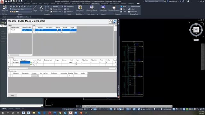The height and width of the screenshot is (115, 205).
Task: Click the customization menu icon in the status bar
Action: coord(203,109)
